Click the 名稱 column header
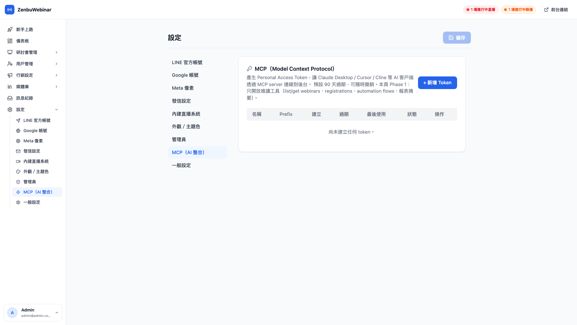This screenshot has height=325, width=577. [257, 114]
